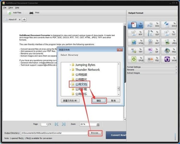This screenshot has width=180, height=144.
Task: Go to the previous page arrow
Action: [56, 124]
